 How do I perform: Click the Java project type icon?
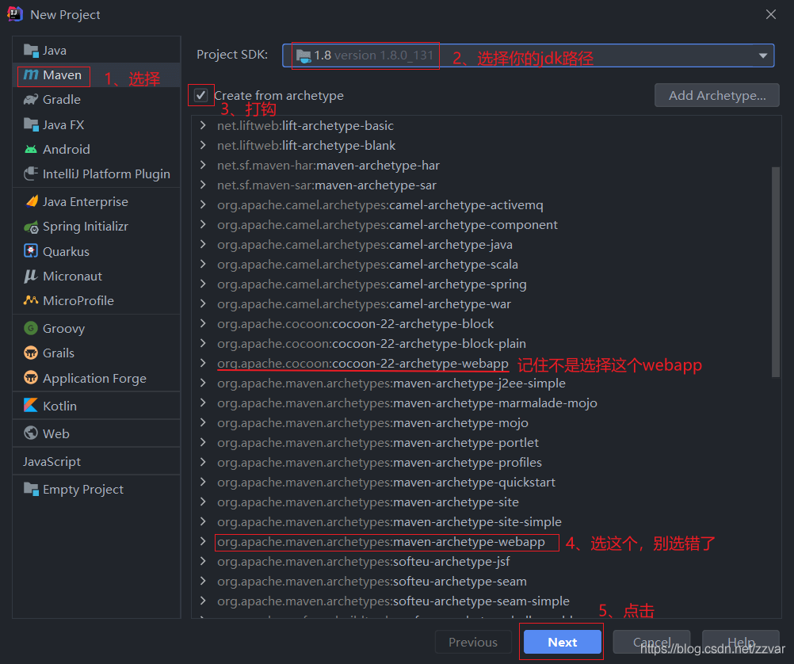(x=31, y=51)
